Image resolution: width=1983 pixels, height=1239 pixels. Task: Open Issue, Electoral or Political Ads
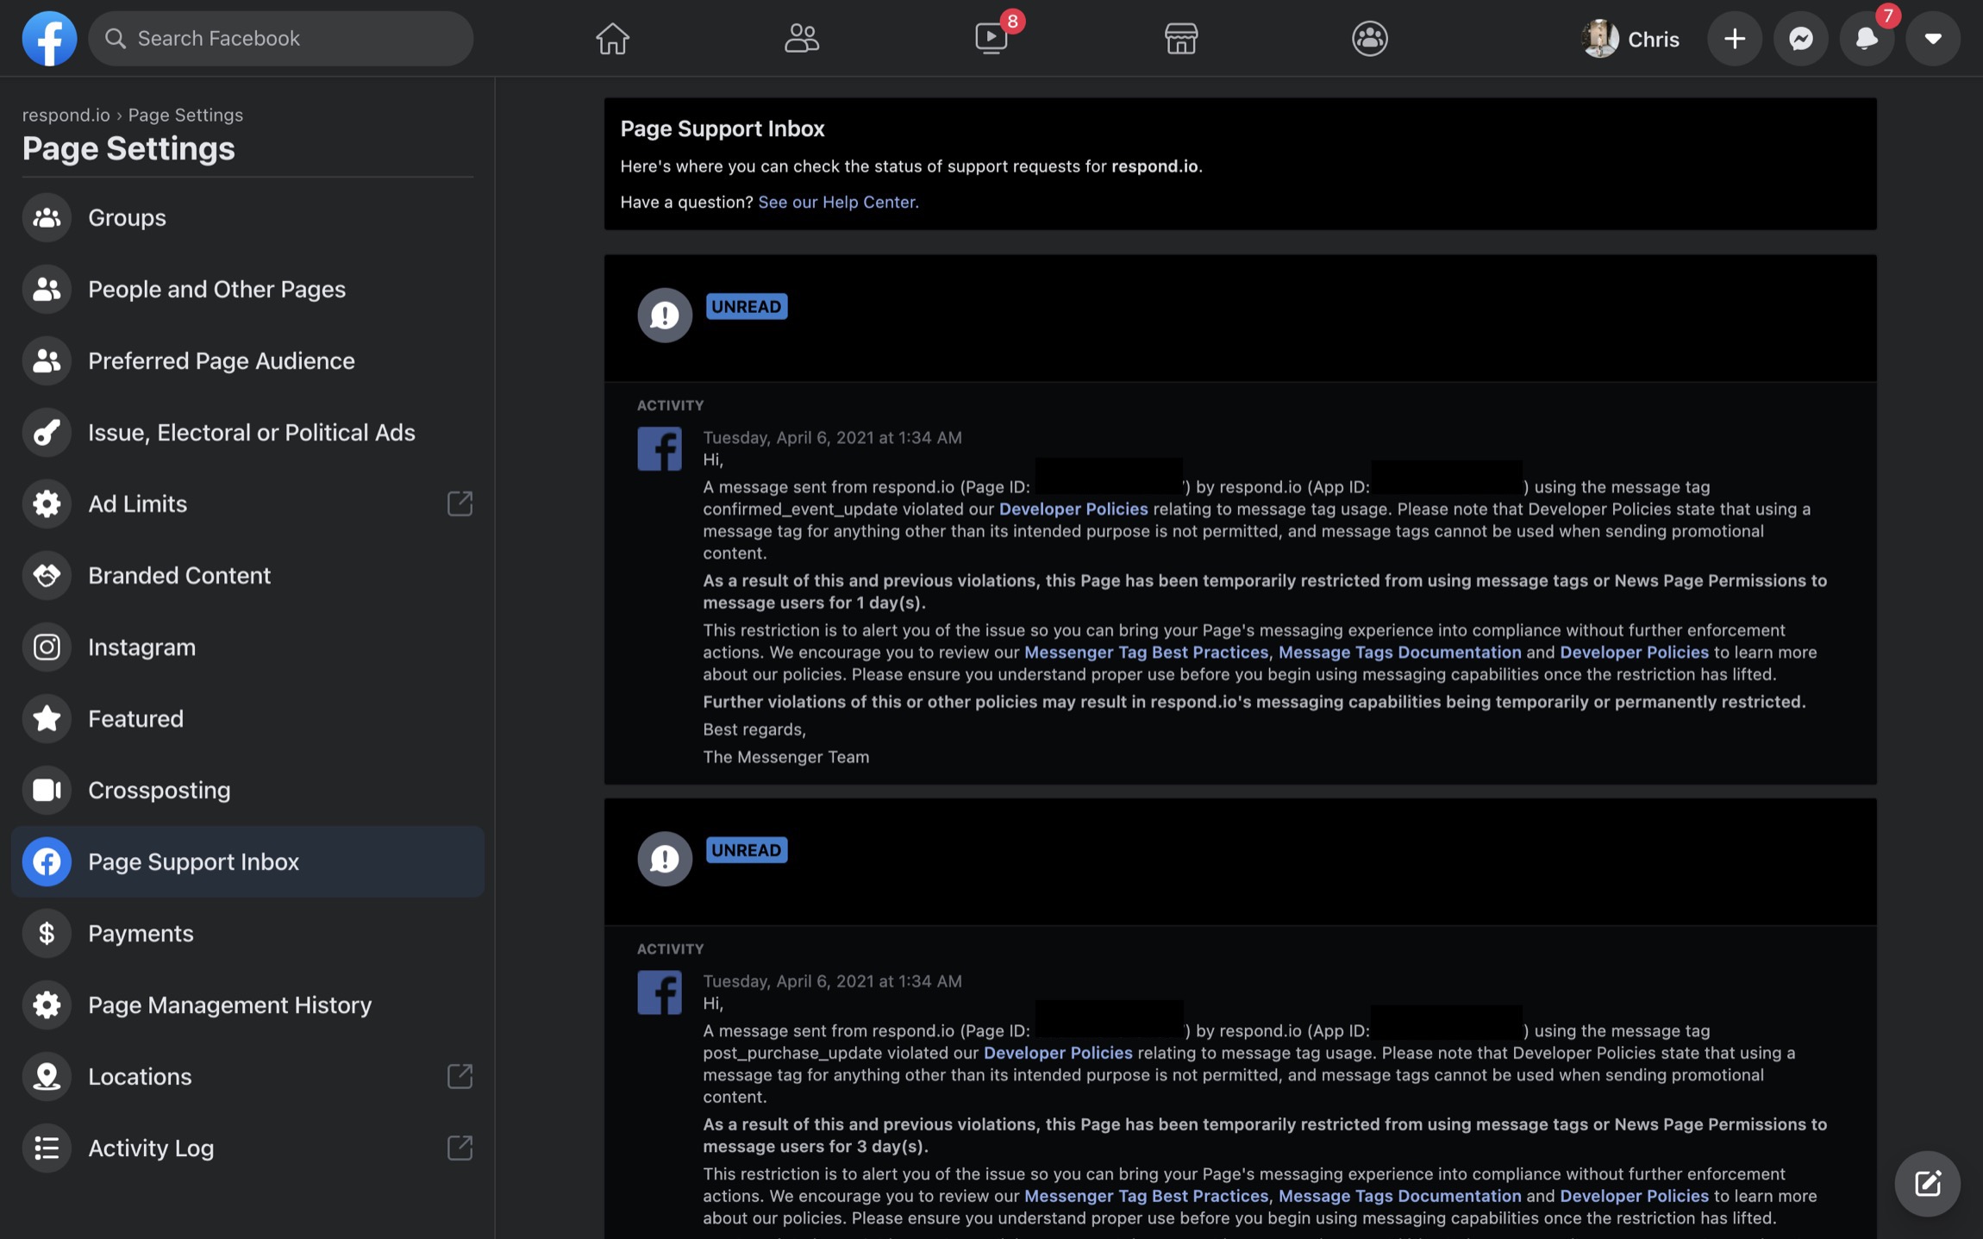(x=248, y=432)
